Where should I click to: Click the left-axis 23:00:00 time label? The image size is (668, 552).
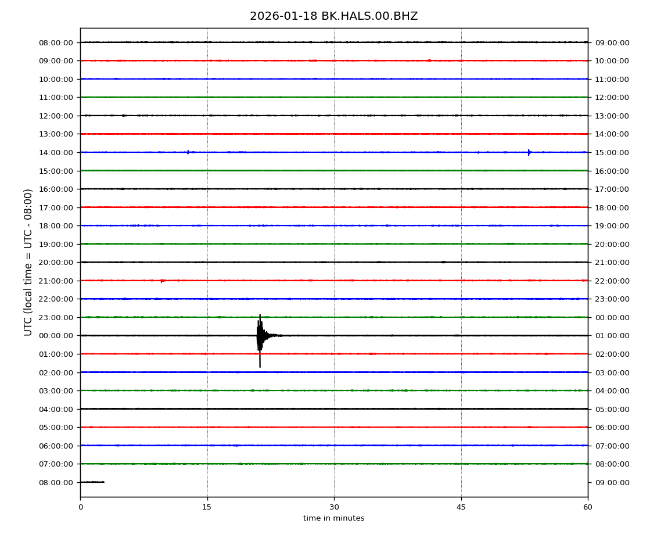[x=56, y=317]
